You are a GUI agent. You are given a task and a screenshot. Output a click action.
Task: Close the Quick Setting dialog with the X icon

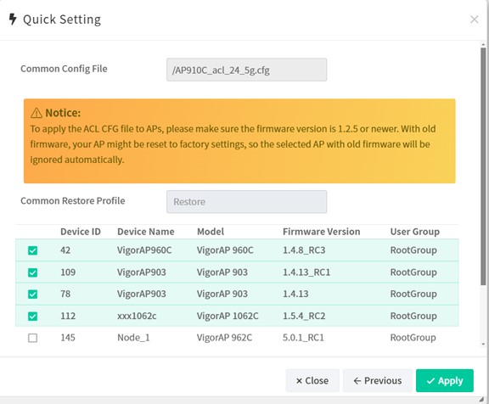474,20
